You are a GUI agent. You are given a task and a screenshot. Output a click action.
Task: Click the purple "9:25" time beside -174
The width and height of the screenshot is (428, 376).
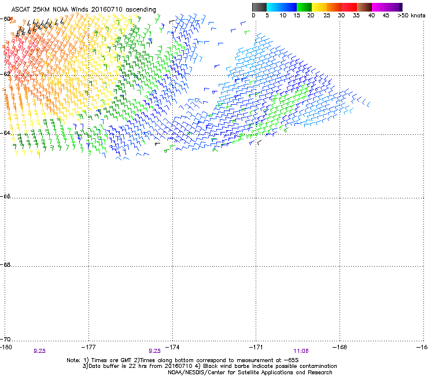154,351
